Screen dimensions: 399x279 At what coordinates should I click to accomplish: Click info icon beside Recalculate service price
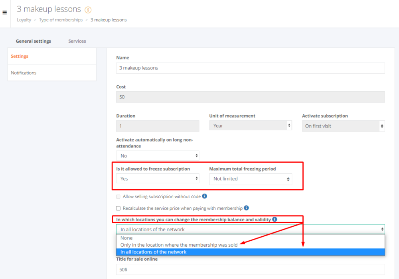click(x=246, y=208)
